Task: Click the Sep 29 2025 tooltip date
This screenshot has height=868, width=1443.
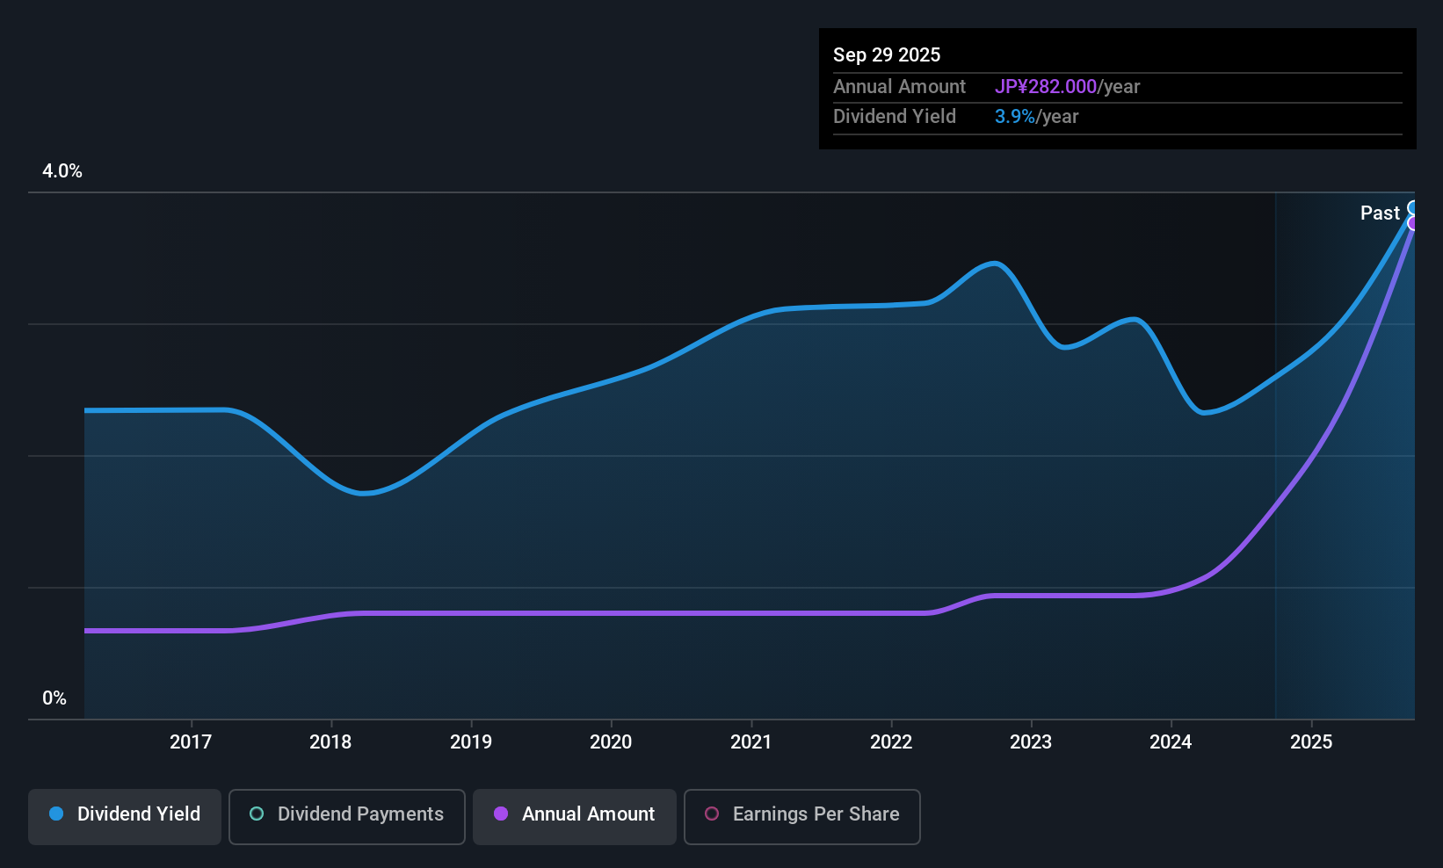Action: [x=887, y=55]
